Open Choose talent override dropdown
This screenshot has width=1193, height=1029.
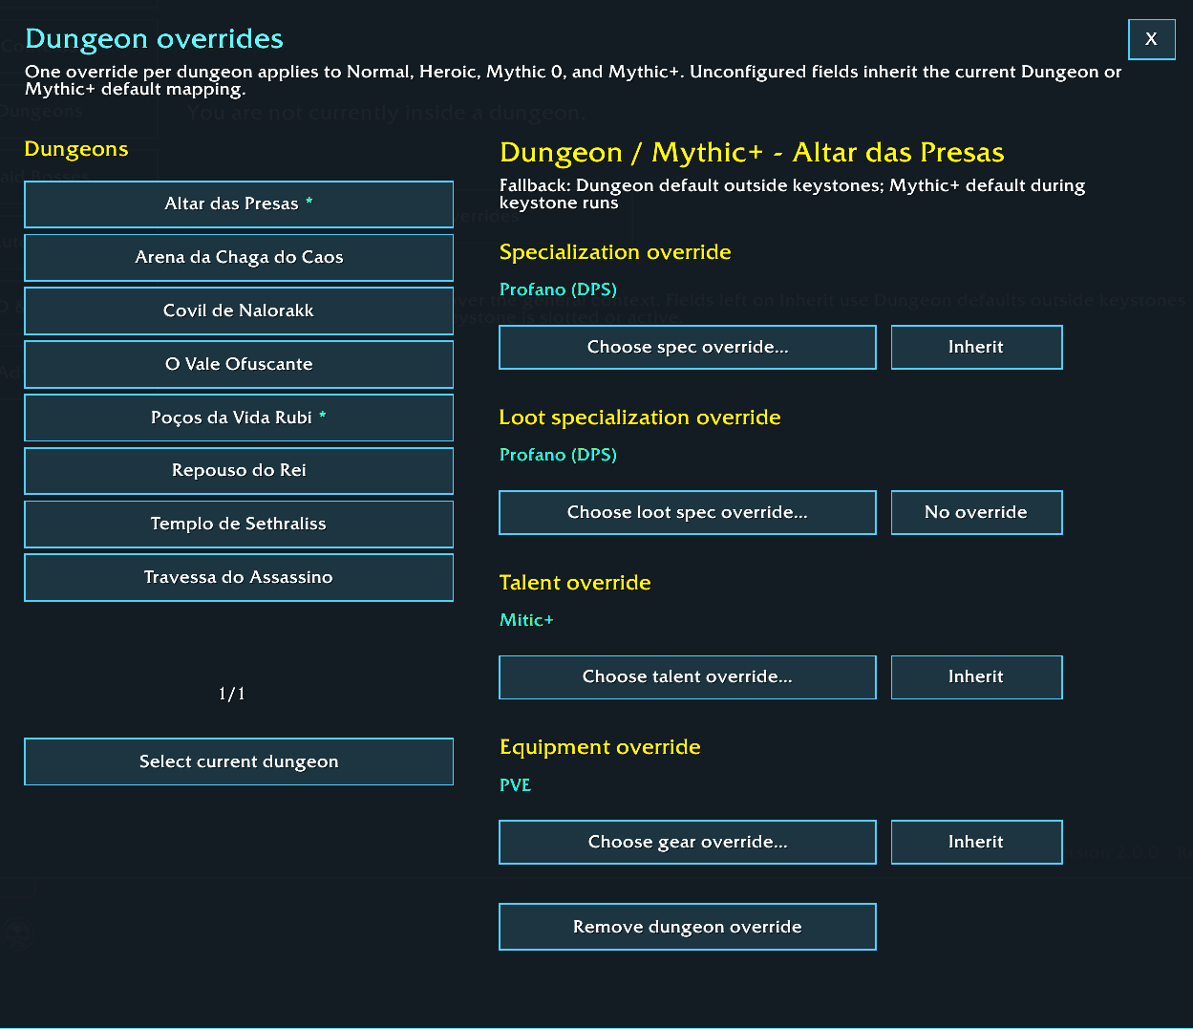point(688,677)
